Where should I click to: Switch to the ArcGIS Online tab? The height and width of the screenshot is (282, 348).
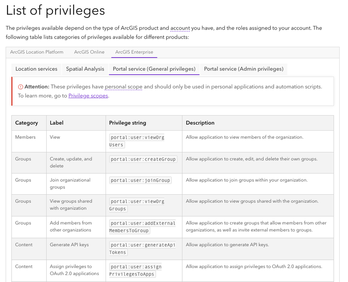[x=89, y=52]
